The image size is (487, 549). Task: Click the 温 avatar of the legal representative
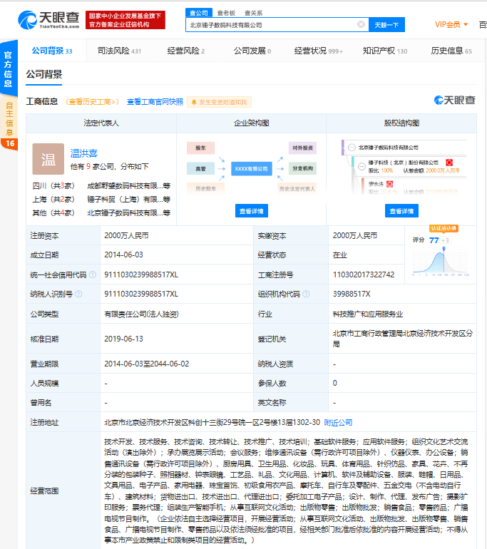point(48,158)
